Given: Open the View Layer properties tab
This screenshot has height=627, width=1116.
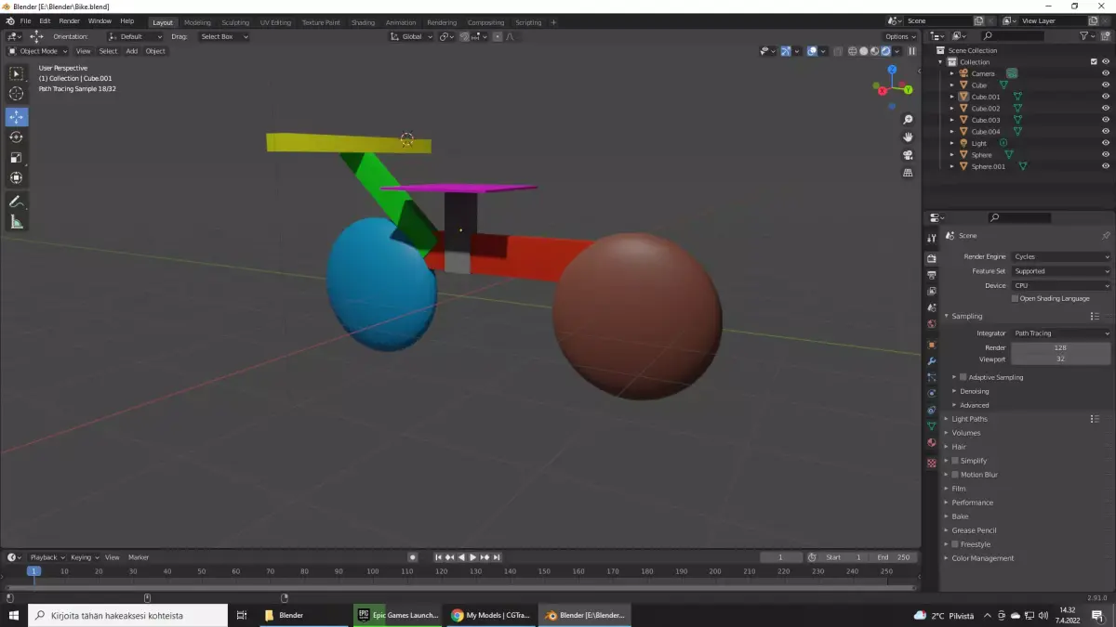Looking at the screenshot, I should click(x=931, y=291).
